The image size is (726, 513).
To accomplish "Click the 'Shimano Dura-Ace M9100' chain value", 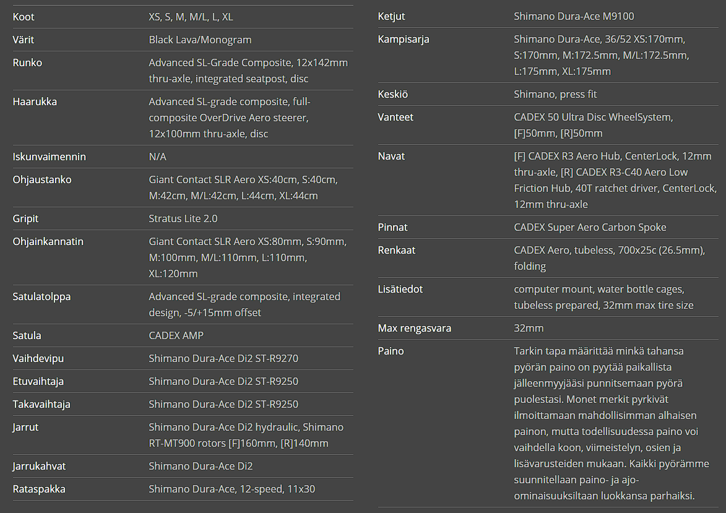I will point(574,16).
